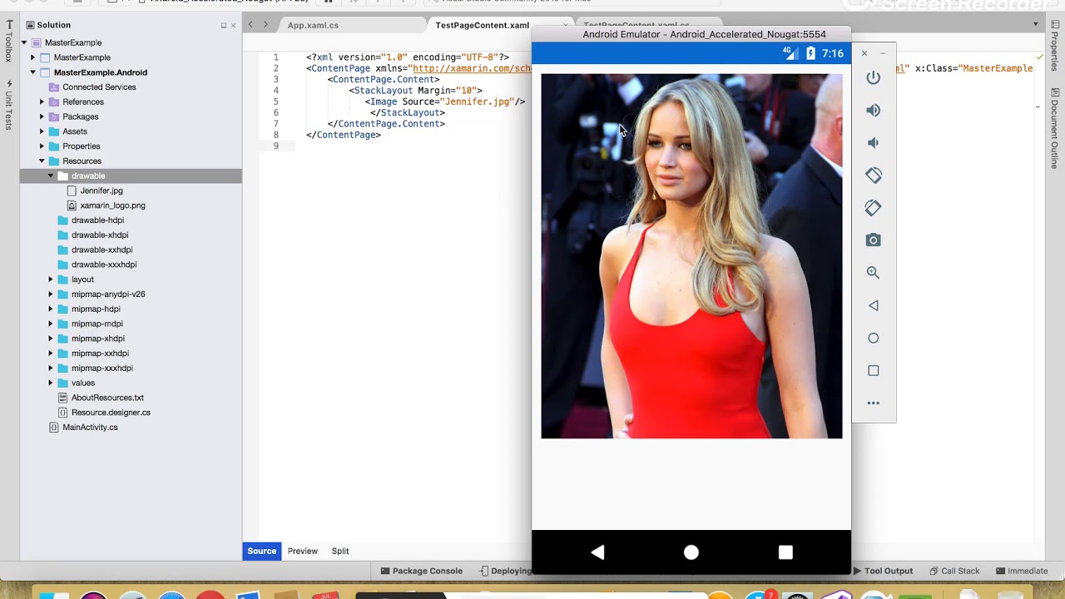Select Connected Services node
The image size is (1065, 599).
tap(99, 87)
